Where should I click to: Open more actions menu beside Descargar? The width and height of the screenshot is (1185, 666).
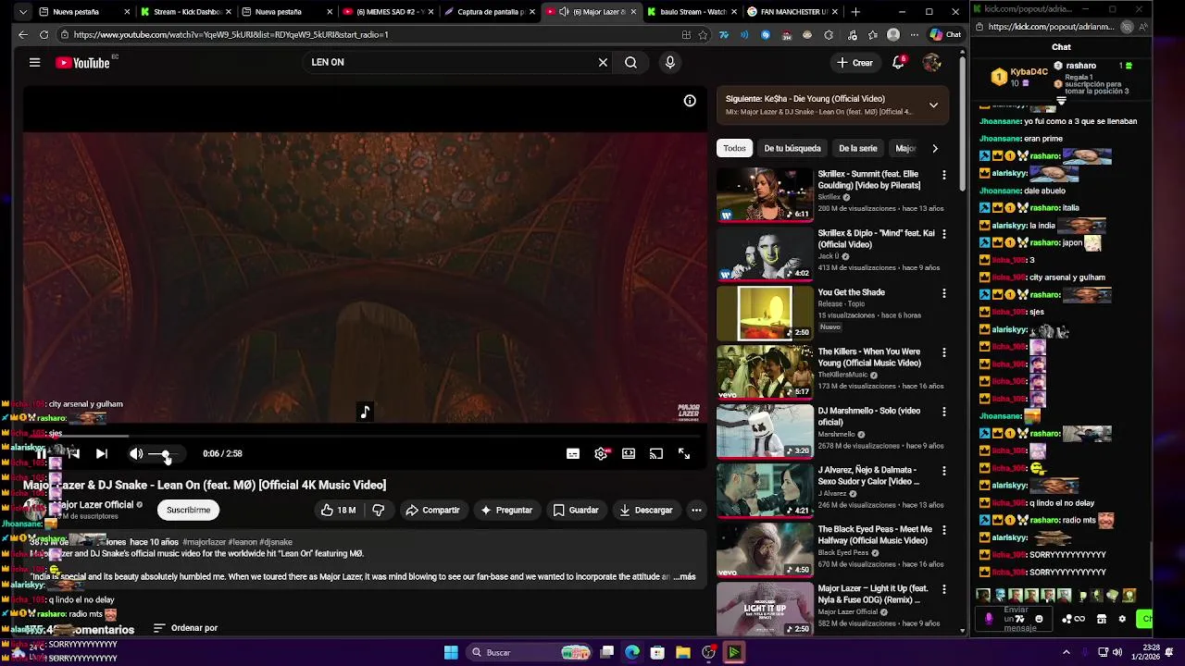click(696, 510)
